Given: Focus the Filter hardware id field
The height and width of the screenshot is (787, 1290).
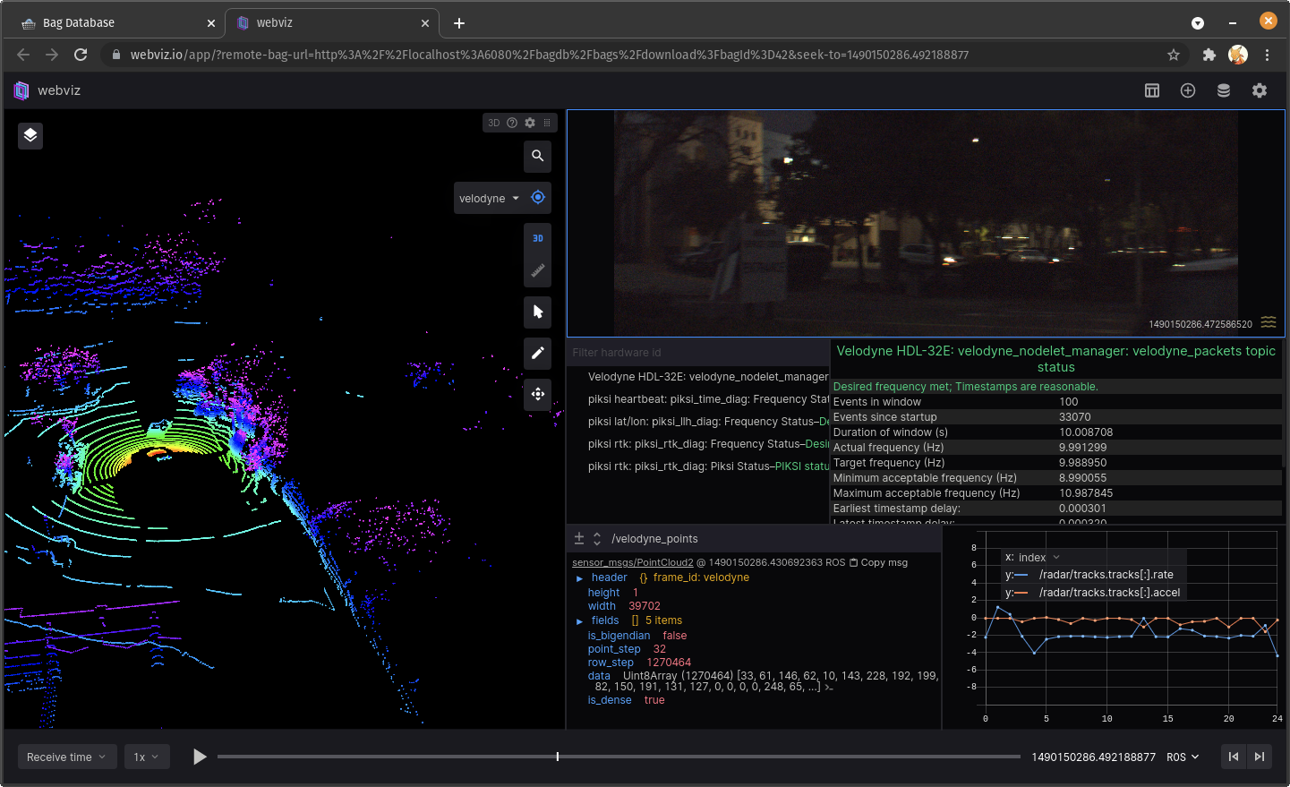Looking at the screenshot, I should click(x=698, y=353).
